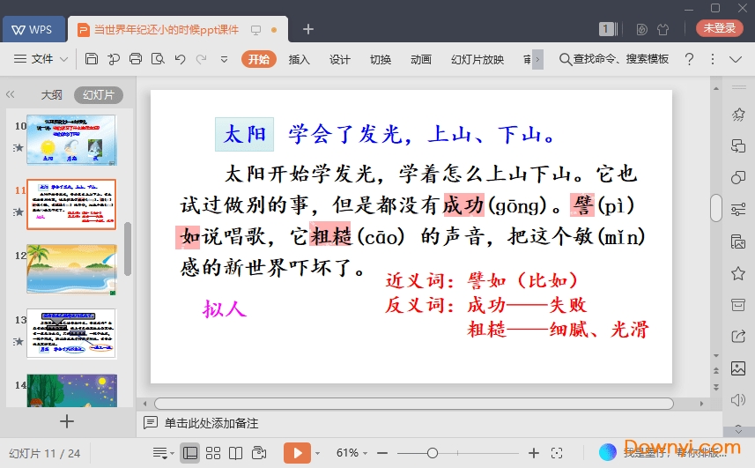Open the print preview icon
Screen dimensions: 755x468
coord(158,59)
